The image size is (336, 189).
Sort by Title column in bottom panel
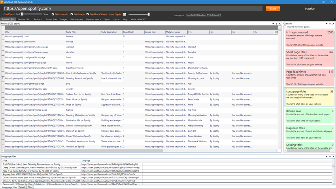coord(41,161)
